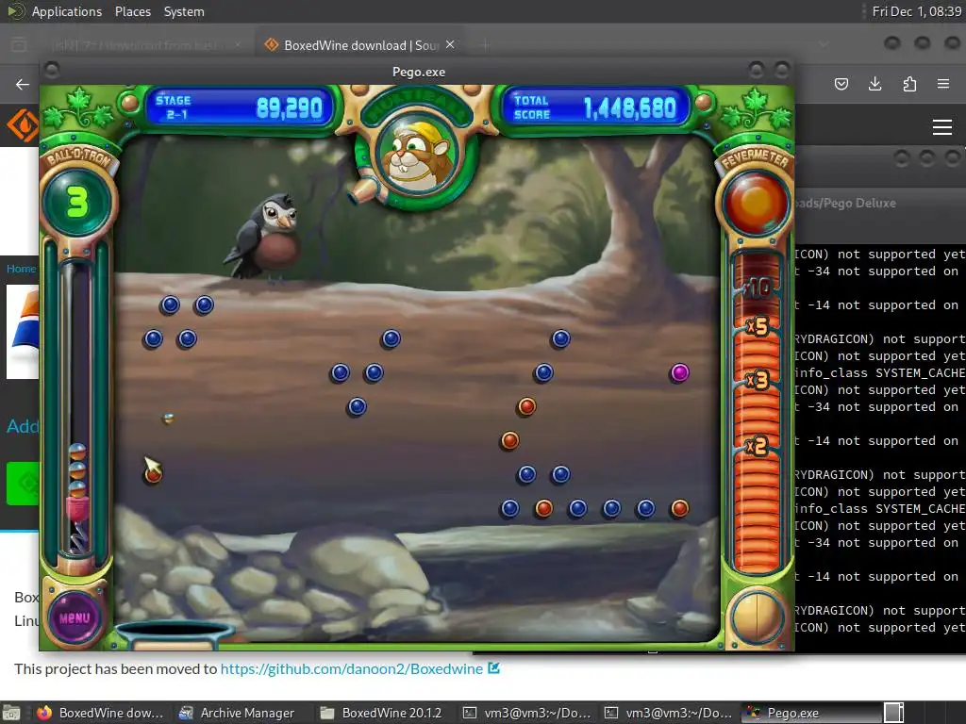Click the Pego.exe window title bar
The height and width of the screenshot is (724, 966).
tap(418, 72)
